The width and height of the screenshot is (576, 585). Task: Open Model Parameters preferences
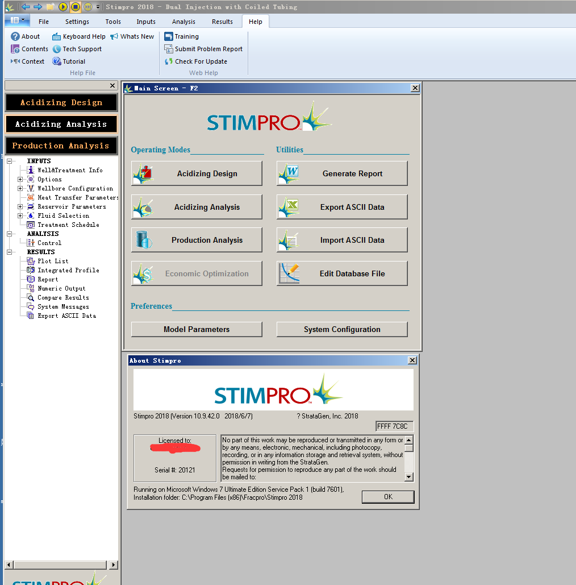tap(197, 329)
